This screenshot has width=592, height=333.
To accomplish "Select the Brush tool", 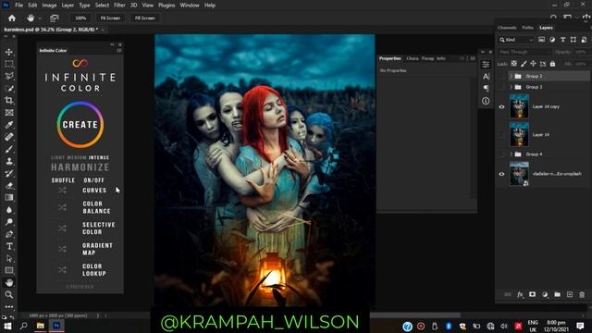I will tap(9, 149).
